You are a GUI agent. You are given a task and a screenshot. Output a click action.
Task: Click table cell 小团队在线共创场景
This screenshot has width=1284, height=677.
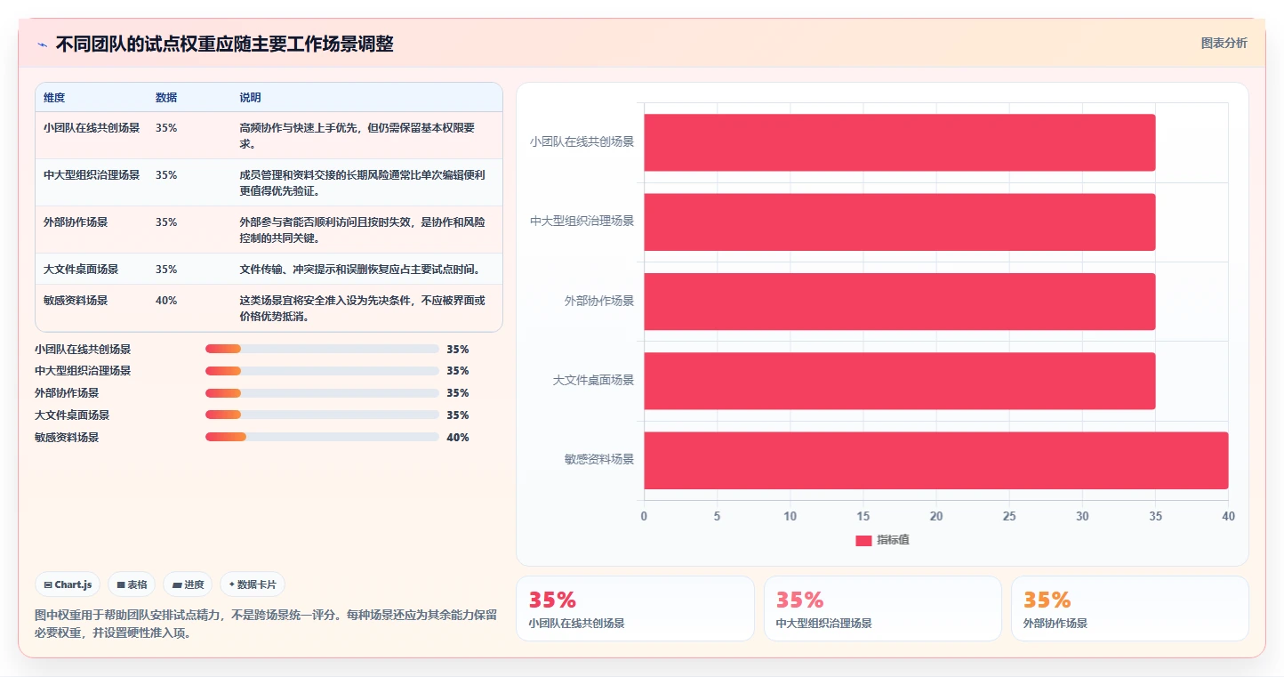(x=92, y=128)
